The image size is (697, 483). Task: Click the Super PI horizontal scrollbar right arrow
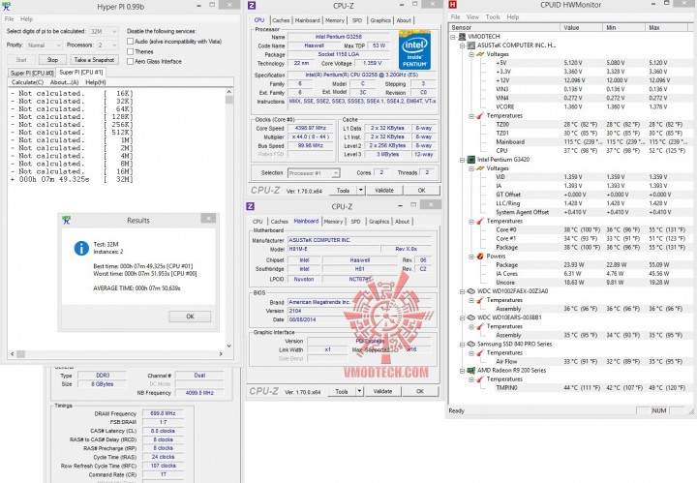tap(221, 354)
